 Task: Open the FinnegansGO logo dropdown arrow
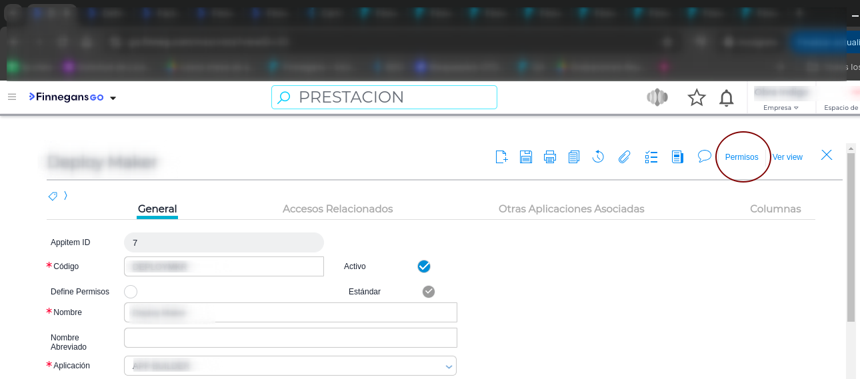tap(113, 98)
